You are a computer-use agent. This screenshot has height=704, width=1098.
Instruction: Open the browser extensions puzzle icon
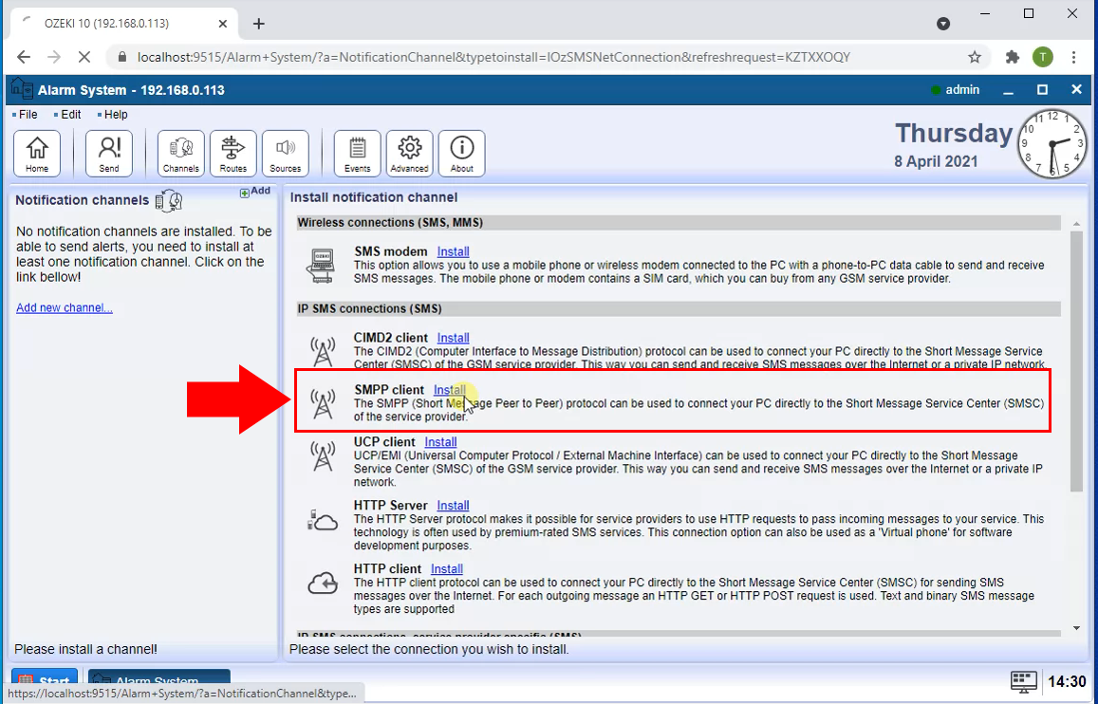coord(1012,57)
